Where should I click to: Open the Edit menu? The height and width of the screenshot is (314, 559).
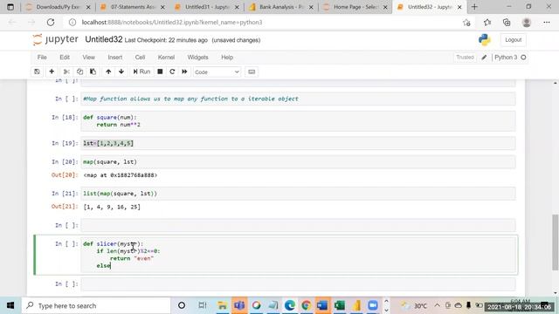(x=65, y=58)
